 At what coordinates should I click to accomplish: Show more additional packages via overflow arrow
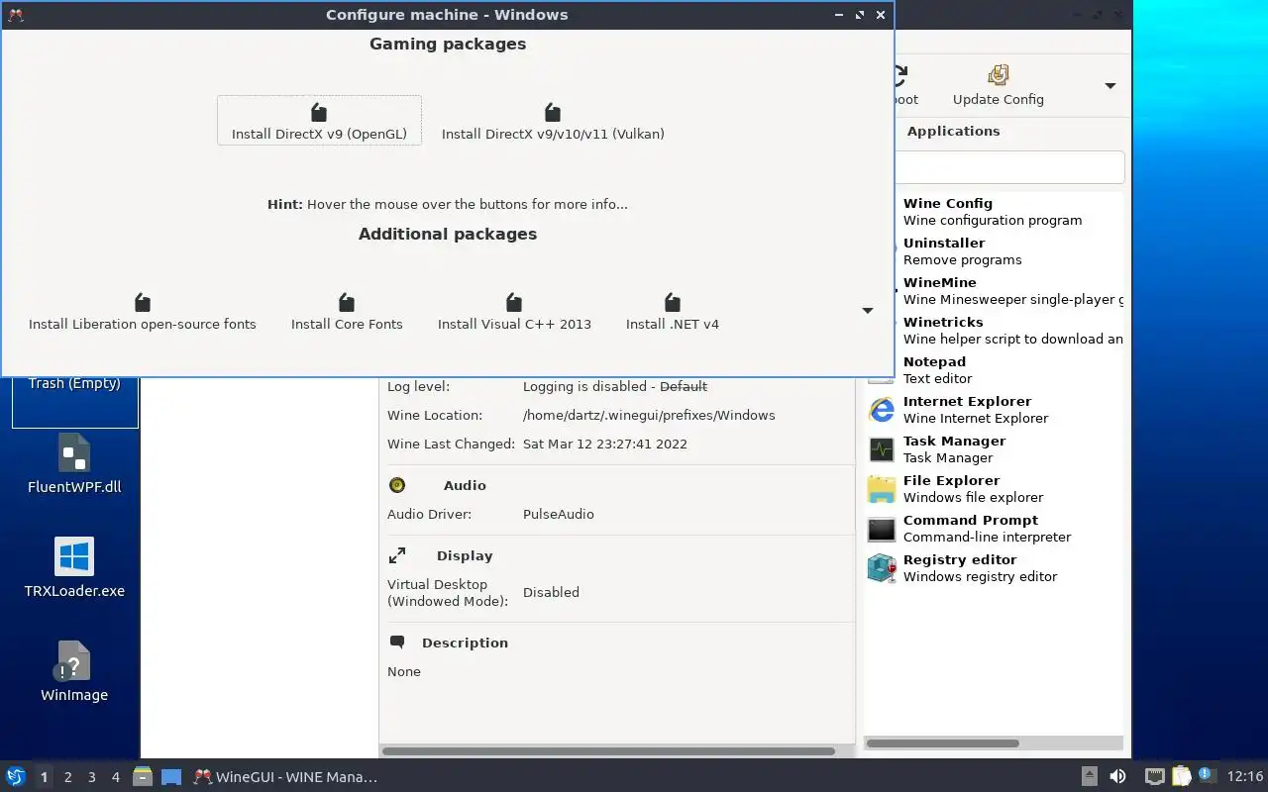tap(868, 311)
